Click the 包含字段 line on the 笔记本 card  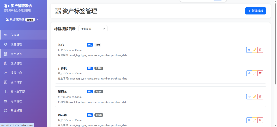click(x=93, y=102)
